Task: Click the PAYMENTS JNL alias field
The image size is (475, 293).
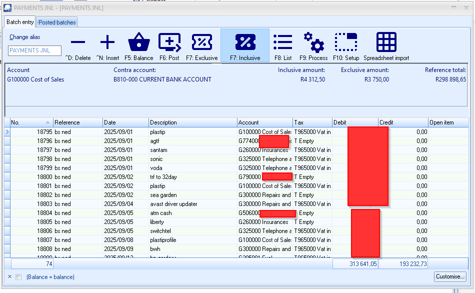Action: (34, 50)
